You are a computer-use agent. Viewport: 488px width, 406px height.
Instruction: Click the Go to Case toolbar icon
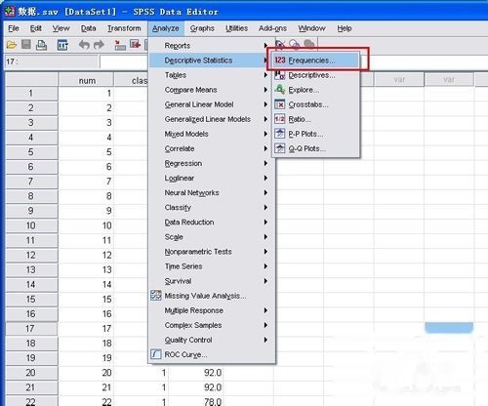(x=120, y=45)
